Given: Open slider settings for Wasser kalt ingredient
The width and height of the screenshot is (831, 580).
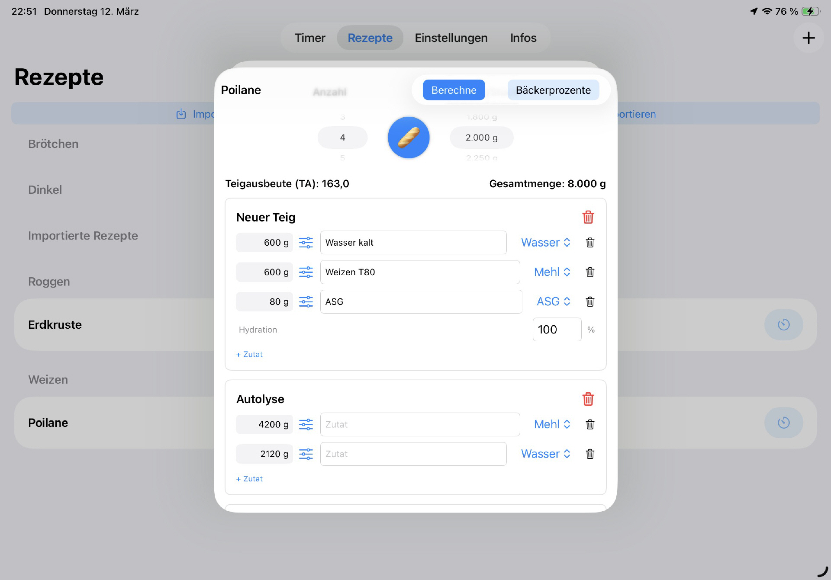Looking at the screenshot, I should [306, 243].
